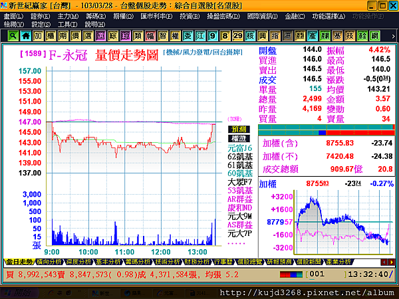
Task: Click the red 幅 toolbar button
Action: coord(150,36)
